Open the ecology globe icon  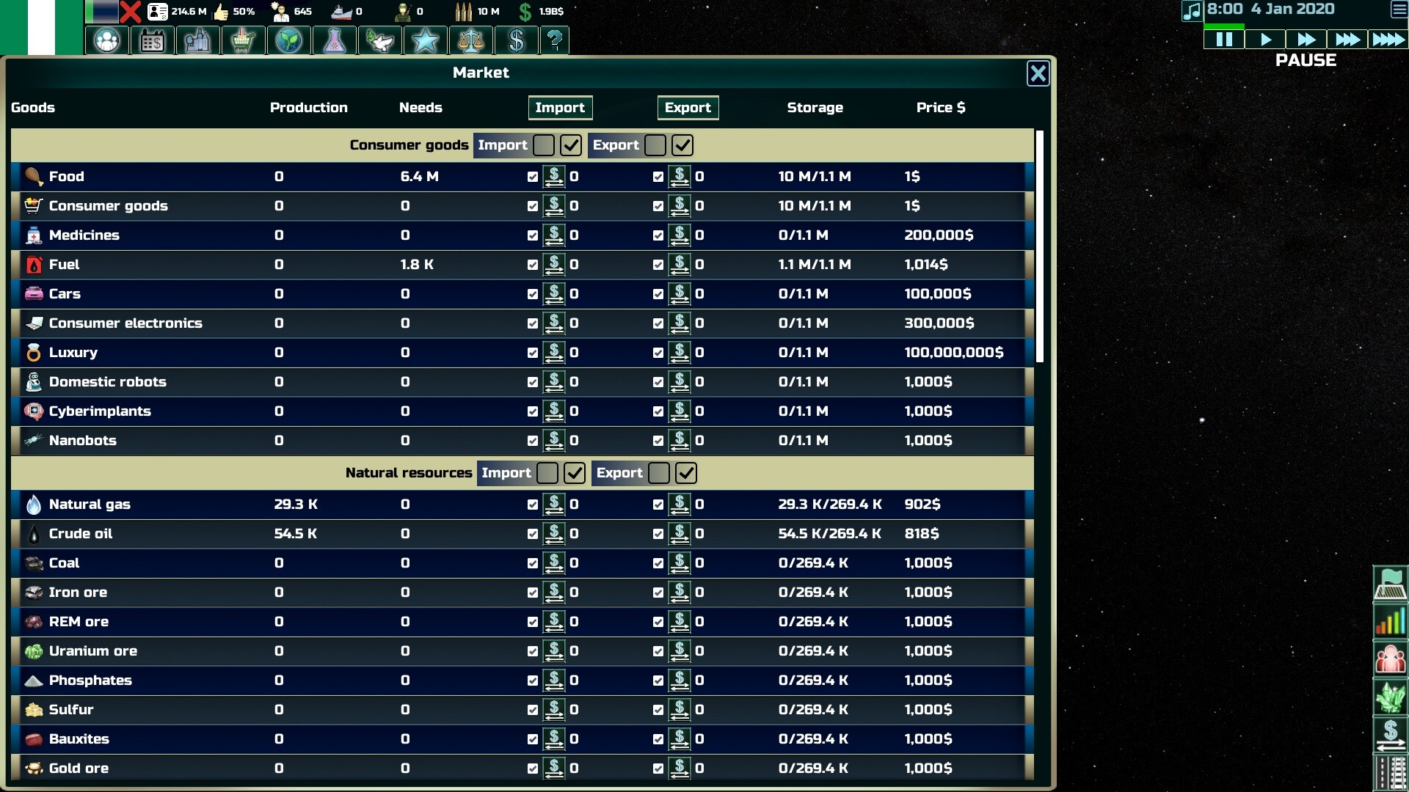click(x=288, y=41)
